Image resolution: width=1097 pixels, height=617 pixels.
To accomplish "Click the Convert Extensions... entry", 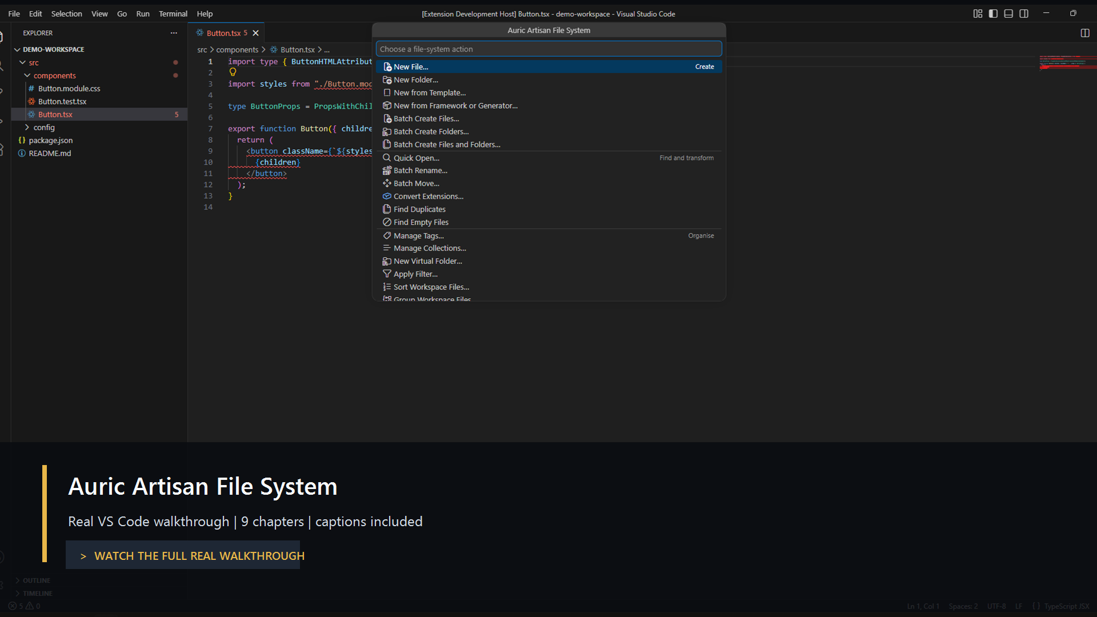I will point(548,197).
